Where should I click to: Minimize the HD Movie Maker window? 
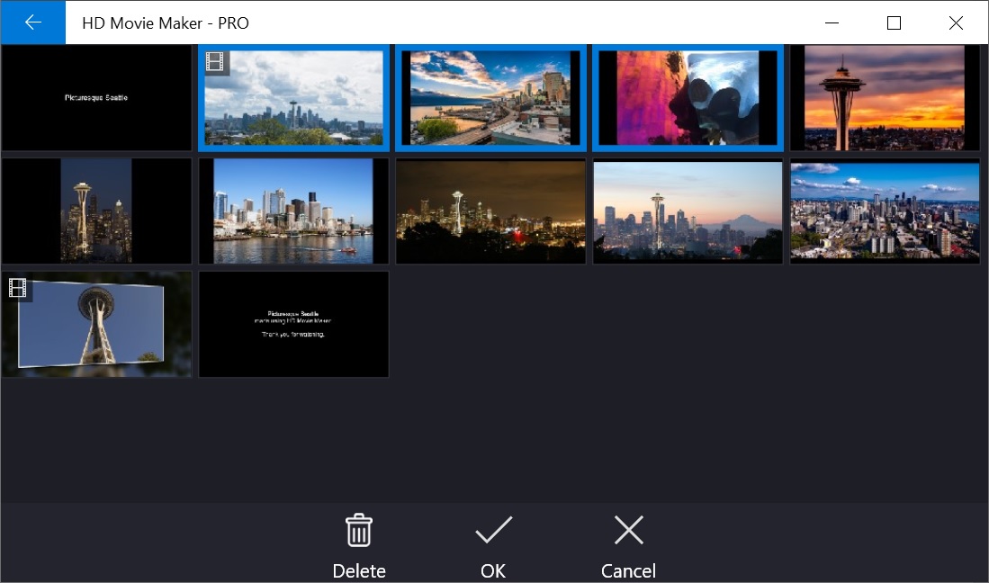coord(832,23)
